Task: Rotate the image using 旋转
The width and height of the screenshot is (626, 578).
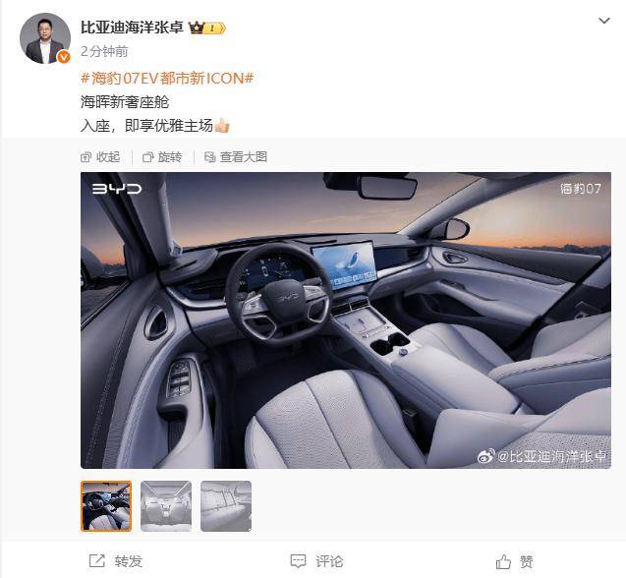Action: (x=162, y=157)
